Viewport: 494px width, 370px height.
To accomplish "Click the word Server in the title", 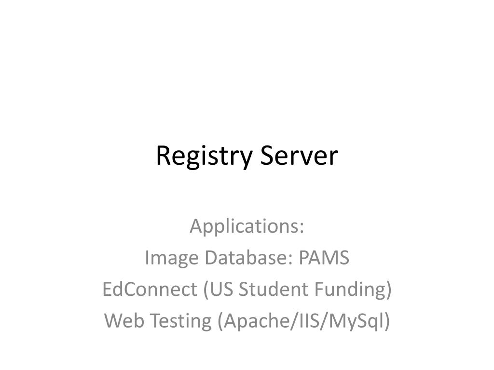I will (x=299, y=155).
